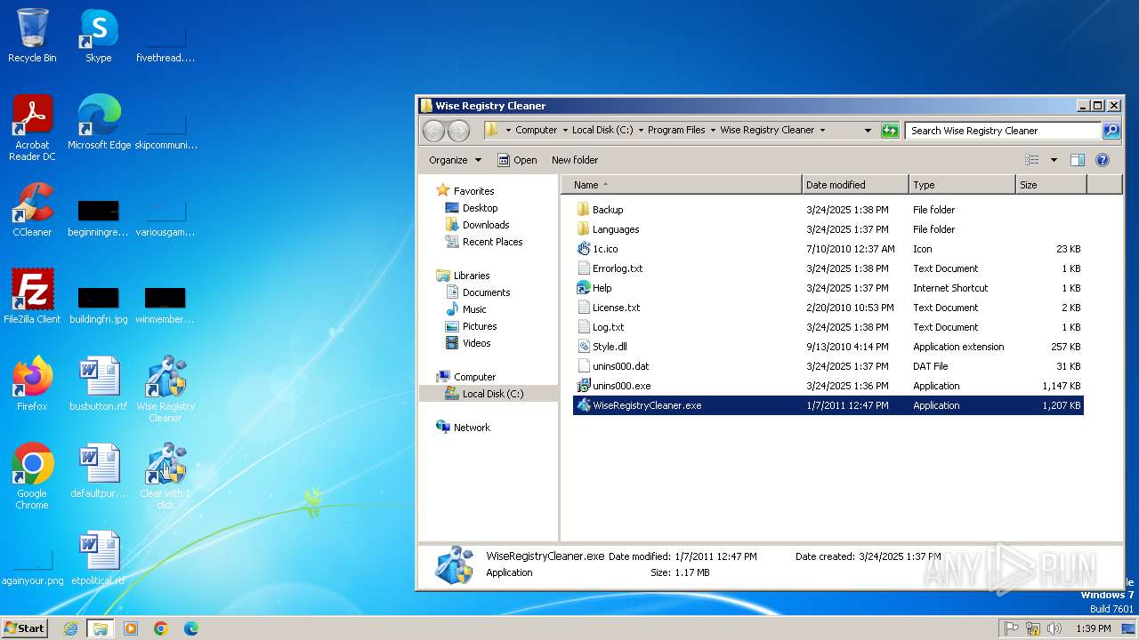Click the taskbar clock showing 1:39 PM
Screen dimensions: 1139x640
tap(1093, 628)
